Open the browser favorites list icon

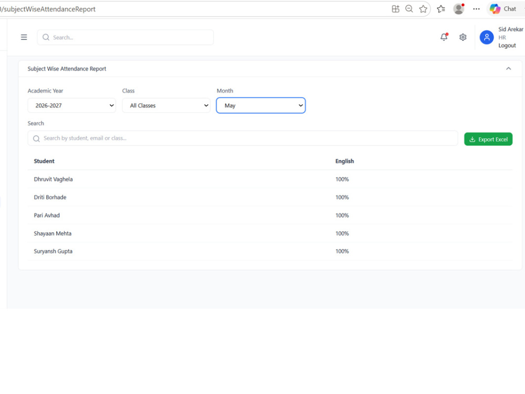coord(441,9)
